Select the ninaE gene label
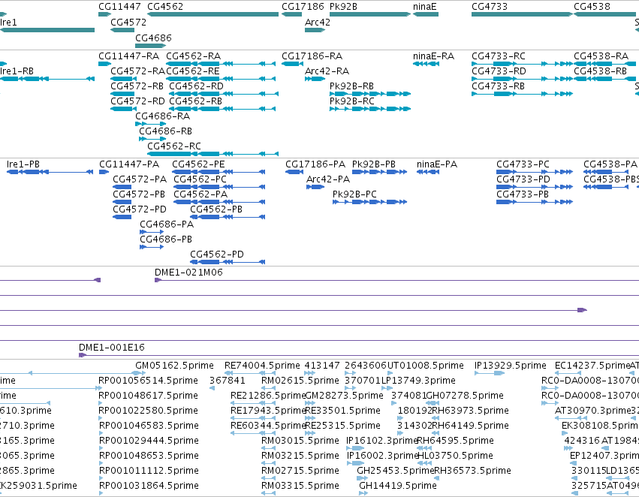The image size is (639, 497). 424,7
